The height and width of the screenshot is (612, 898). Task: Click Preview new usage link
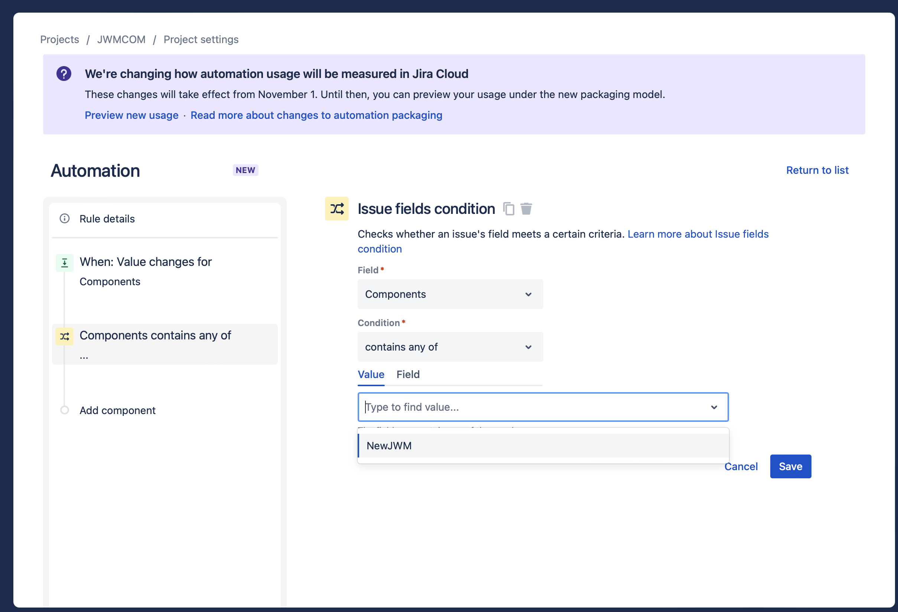(131, 115)
